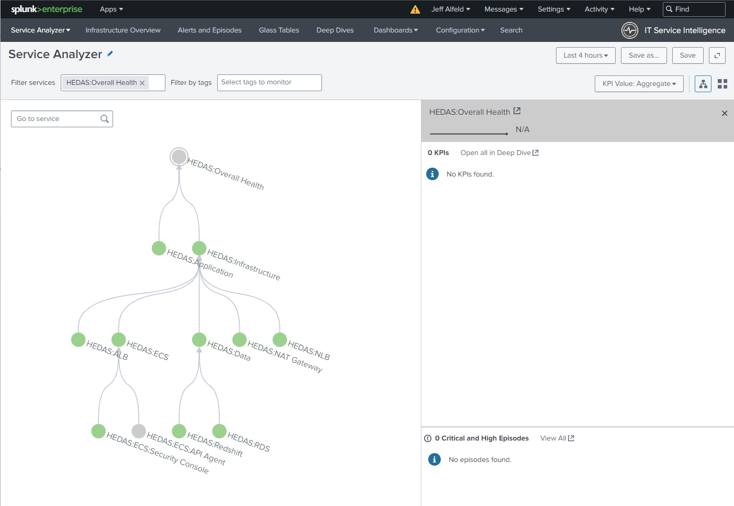Switch to tree view layout

[x=703, y=84]
